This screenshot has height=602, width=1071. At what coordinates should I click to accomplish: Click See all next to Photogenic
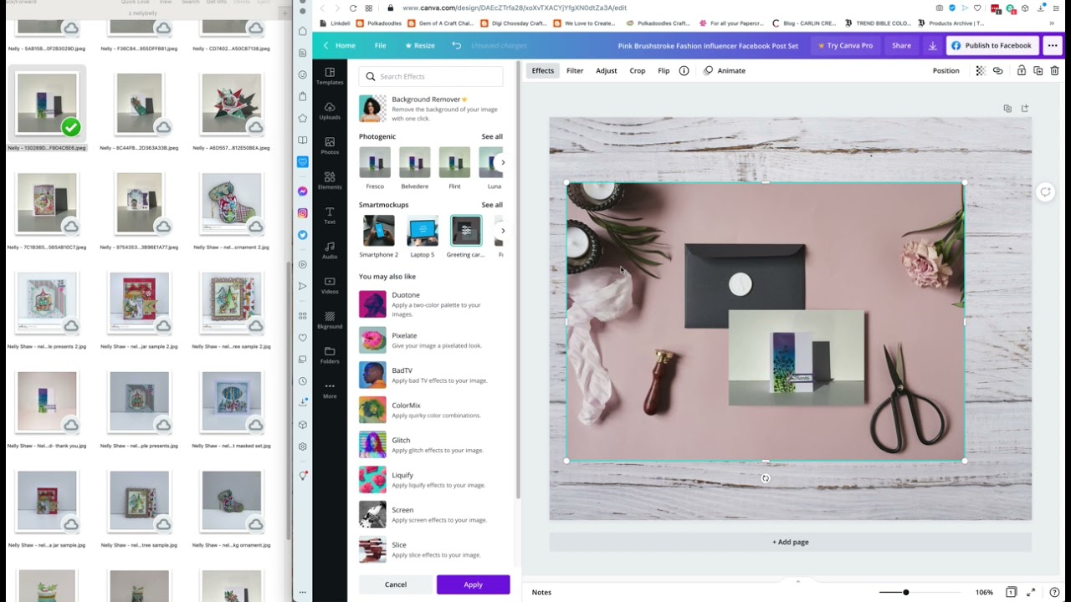pos(492,136)
